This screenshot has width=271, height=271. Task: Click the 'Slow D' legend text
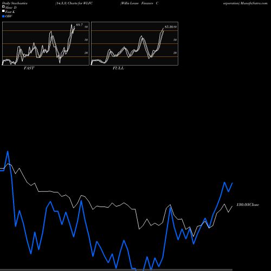(11, 8)
